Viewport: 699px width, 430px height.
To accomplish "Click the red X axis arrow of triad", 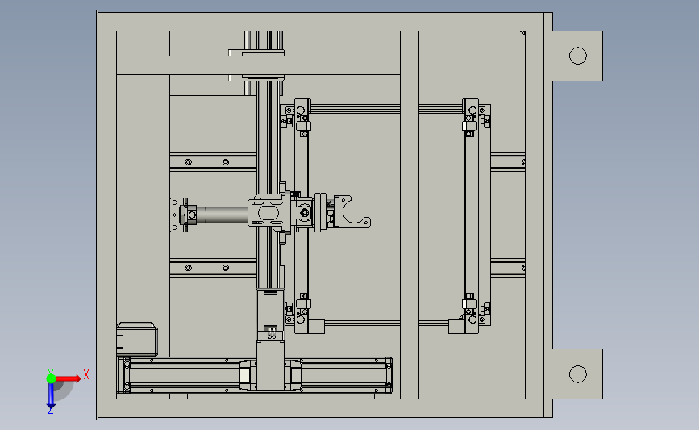I will (69, 378).
